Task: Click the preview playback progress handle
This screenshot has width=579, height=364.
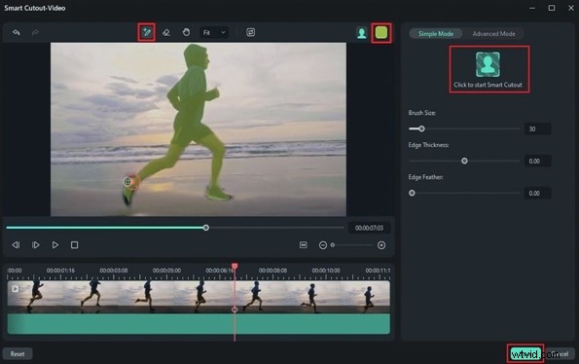Action: [206, 228]
